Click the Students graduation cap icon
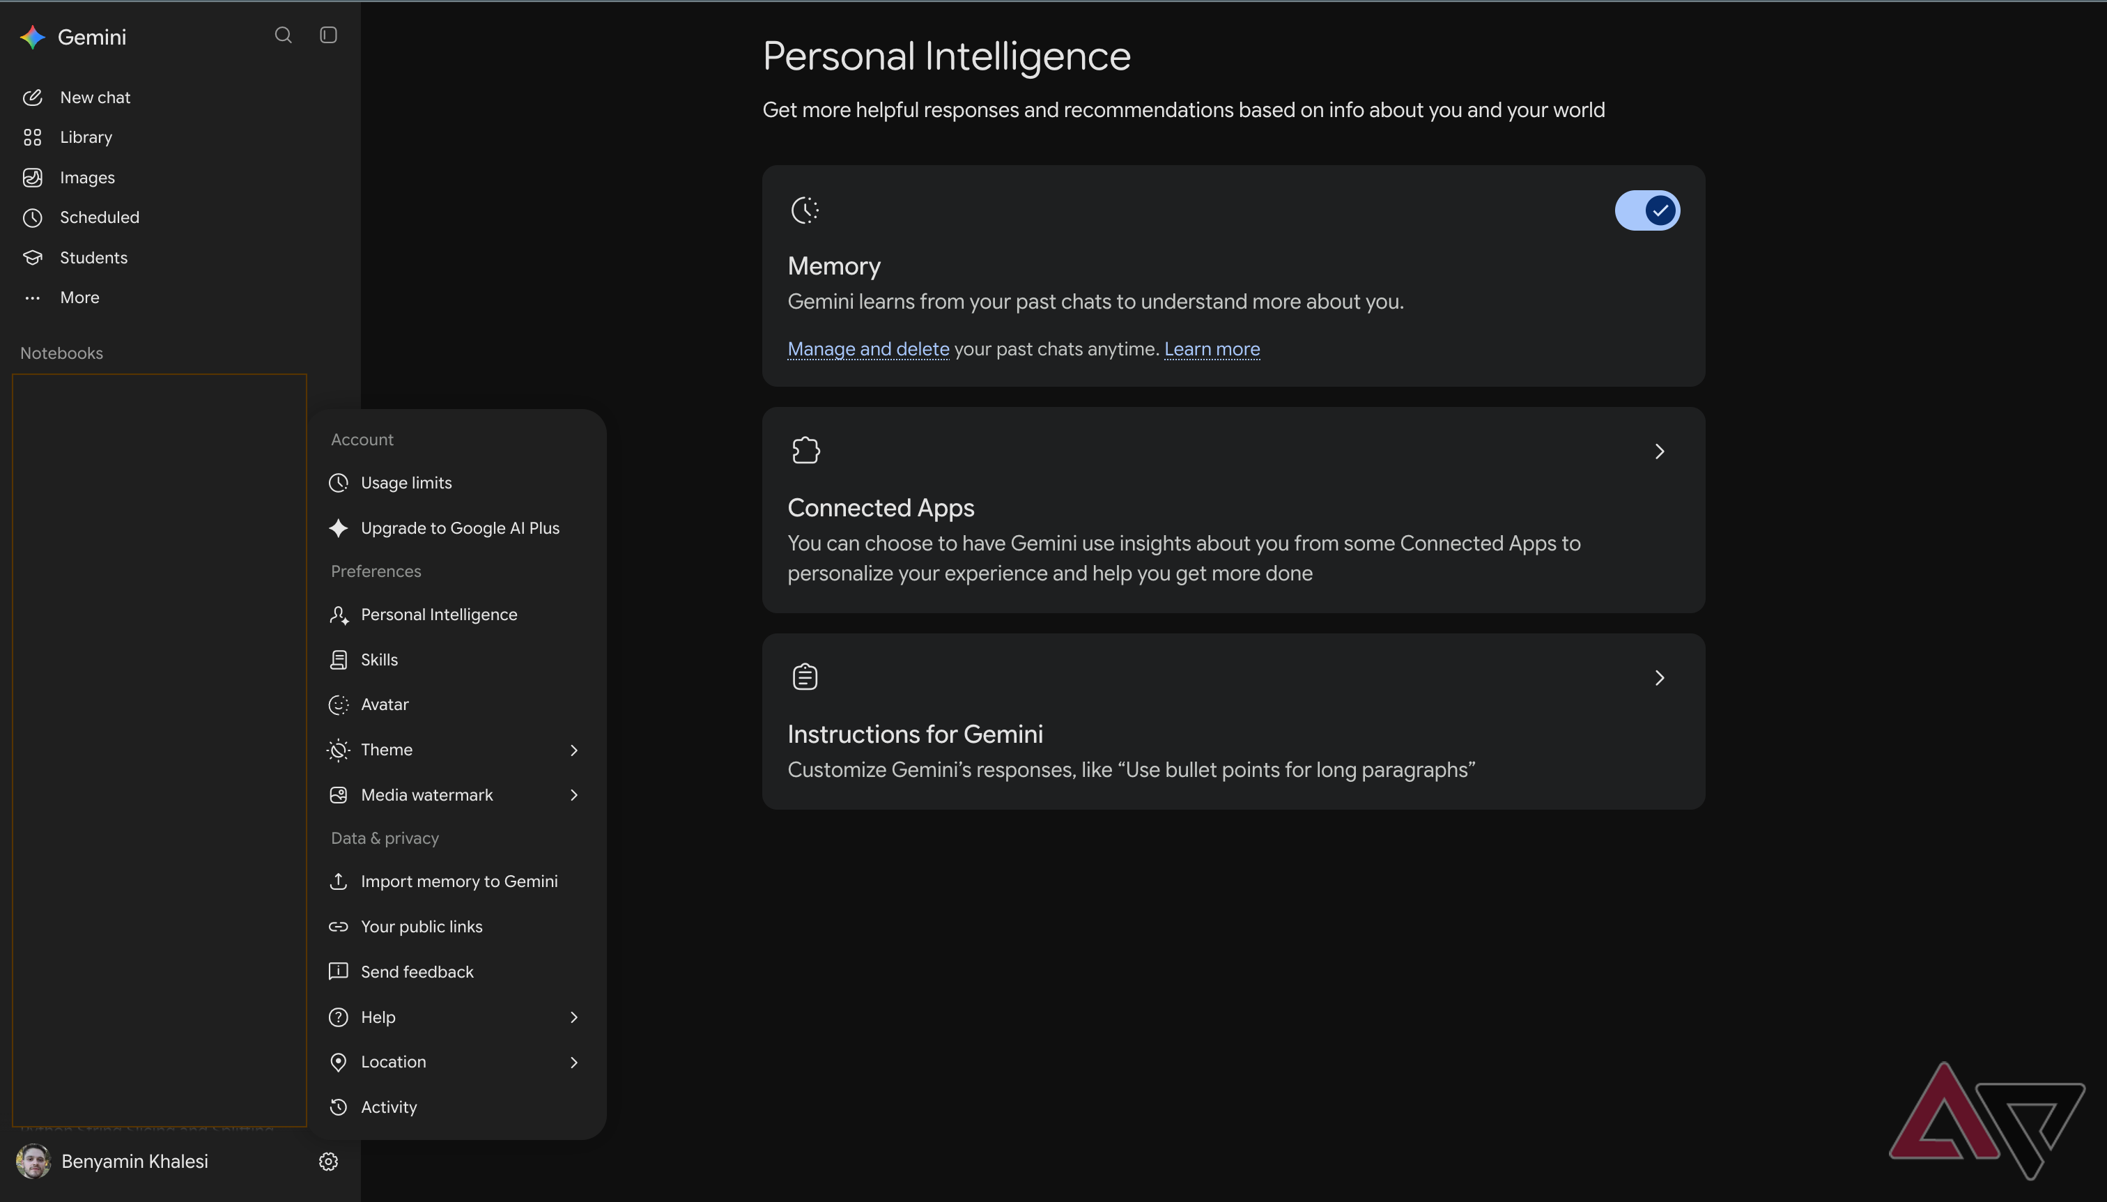Viewport: 2107px width, 1202px height. [32, 258]
